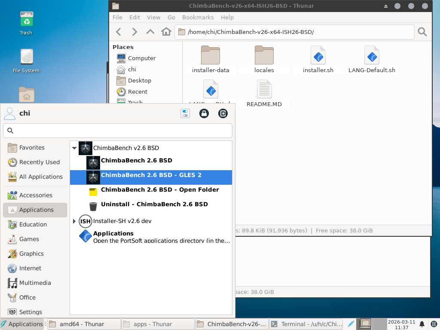Click log out icon in panel tray
440x330 pixels.
434,324
